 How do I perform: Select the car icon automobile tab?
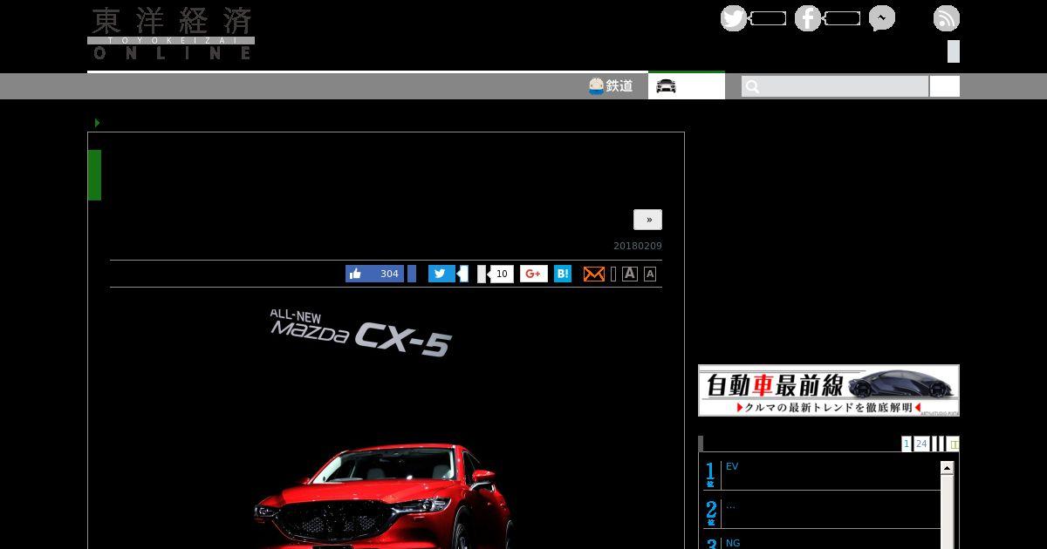click(687, 86)
